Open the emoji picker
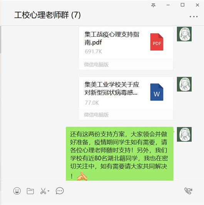204x205 pixels. point(17,191)
